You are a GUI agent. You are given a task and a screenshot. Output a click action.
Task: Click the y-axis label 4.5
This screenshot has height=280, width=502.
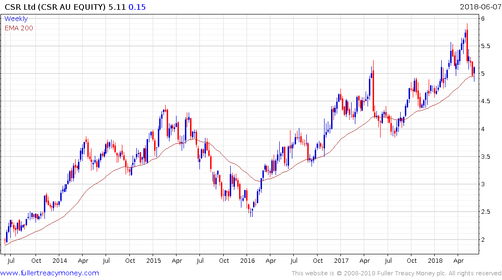coord(485,101)
